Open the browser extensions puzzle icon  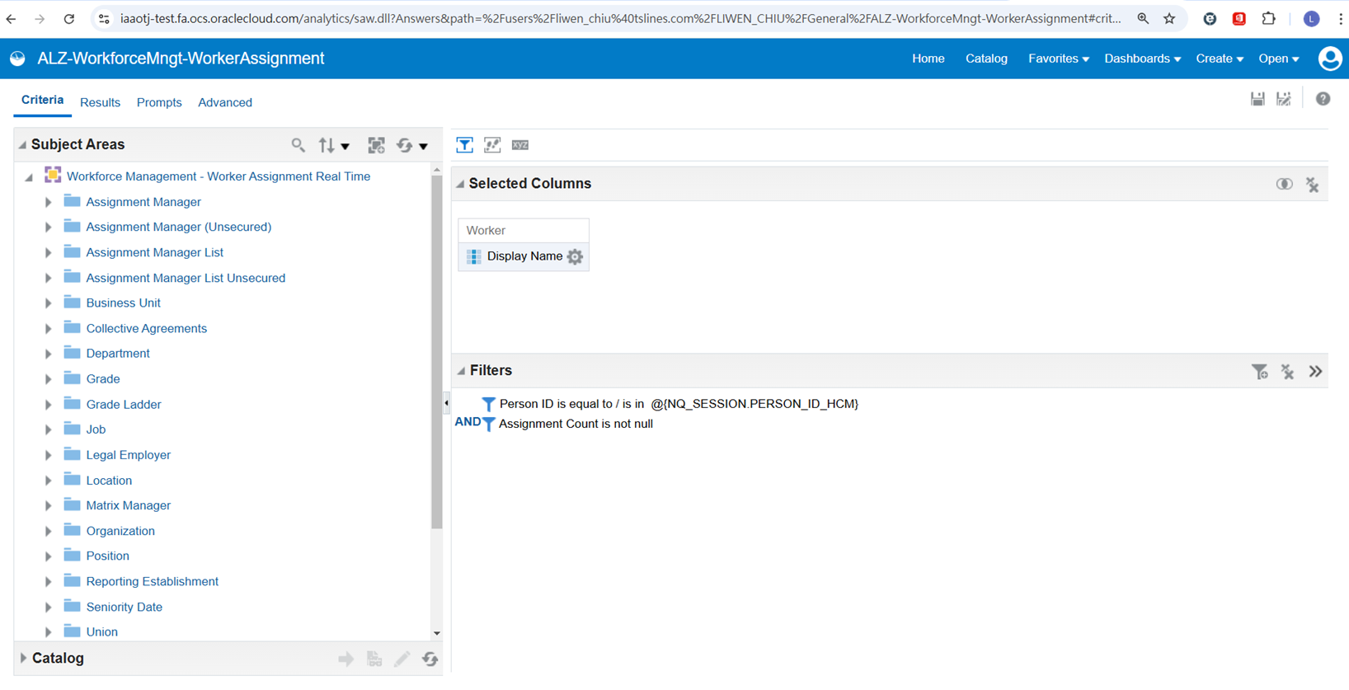pyautogui.click(x=1269, y=18)
